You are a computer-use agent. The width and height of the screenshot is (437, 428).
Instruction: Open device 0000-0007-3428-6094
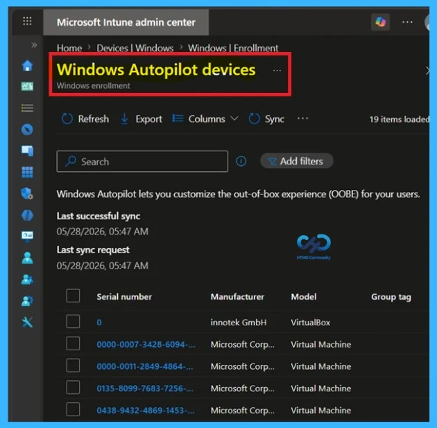[x=146, y=344]
